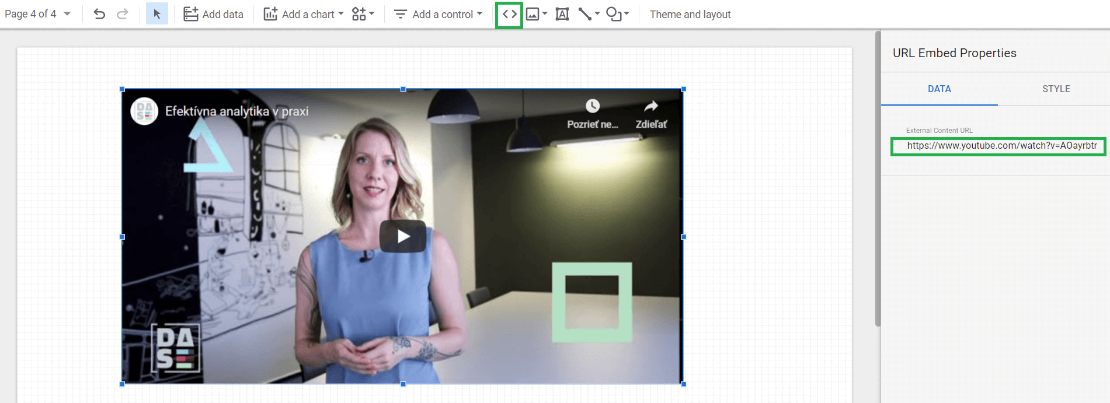This screenshot has height=403, width=1110.
Task: Open the Add a chart dropdown
Action: 304,14
